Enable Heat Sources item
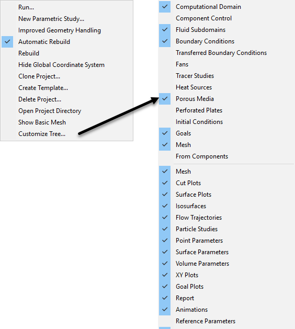 (194, 87)
